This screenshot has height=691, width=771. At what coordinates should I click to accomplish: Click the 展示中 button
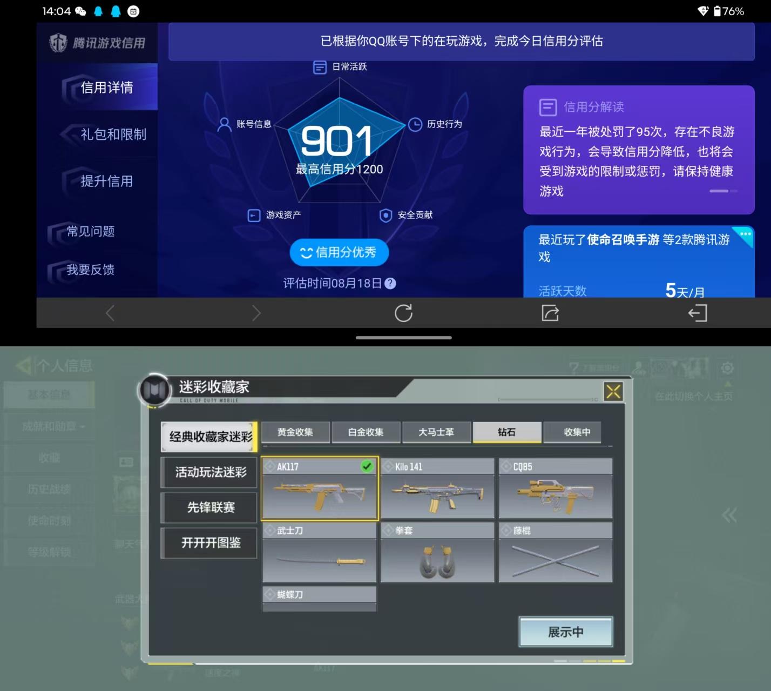[x=566, y=632]
